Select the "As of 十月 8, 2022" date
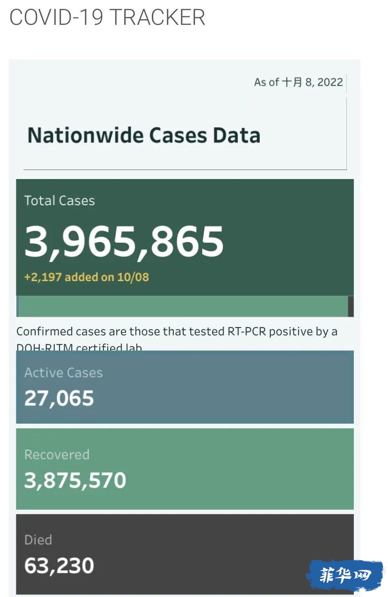The height and width of the screenshot is (597, 388). (298, 82)
